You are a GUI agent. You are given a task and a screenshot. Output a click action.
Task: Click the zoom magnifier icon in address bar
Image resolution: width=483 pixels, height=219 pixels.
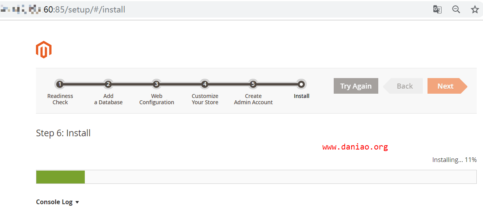point(456,9)
